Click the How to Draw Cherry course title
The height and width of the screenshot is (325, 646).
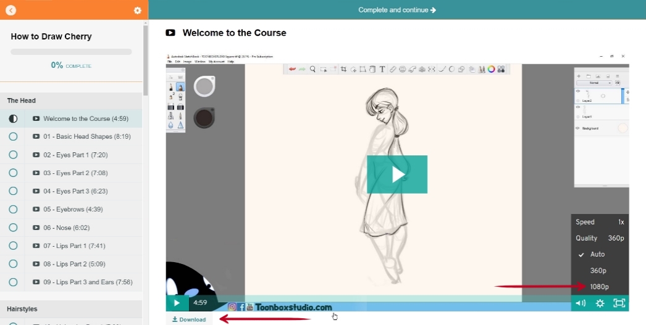coord(51,36)
